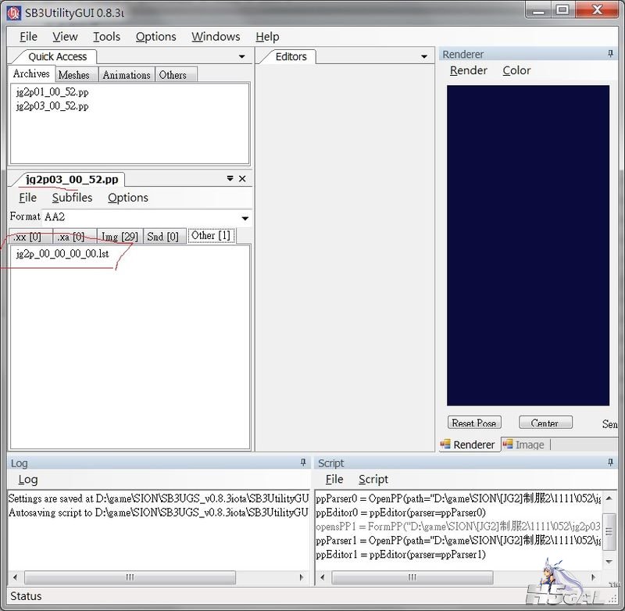Switch to the Other [1] tab
625x611 pixels.
pos(210,235)
